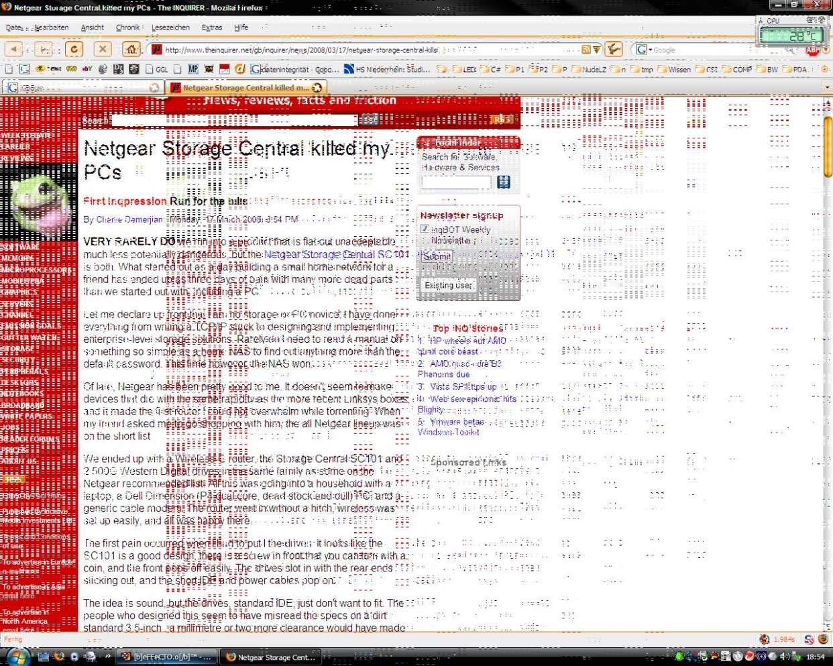Open the 'AMD quad-core B3 Phenoms due' story

point(460,369)
